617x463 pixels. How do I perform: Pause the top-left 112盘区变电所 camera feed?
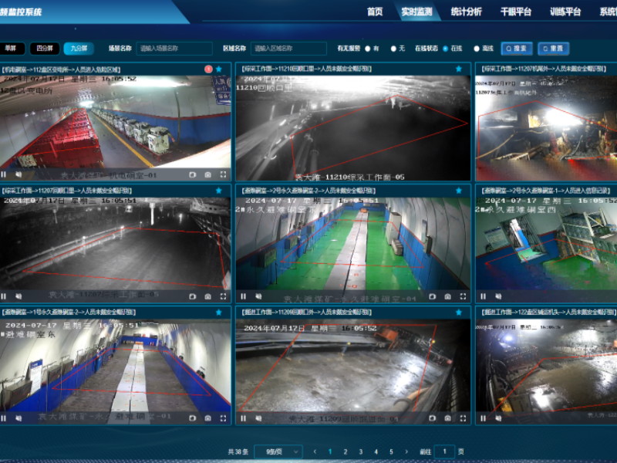[x=4, y=174]
